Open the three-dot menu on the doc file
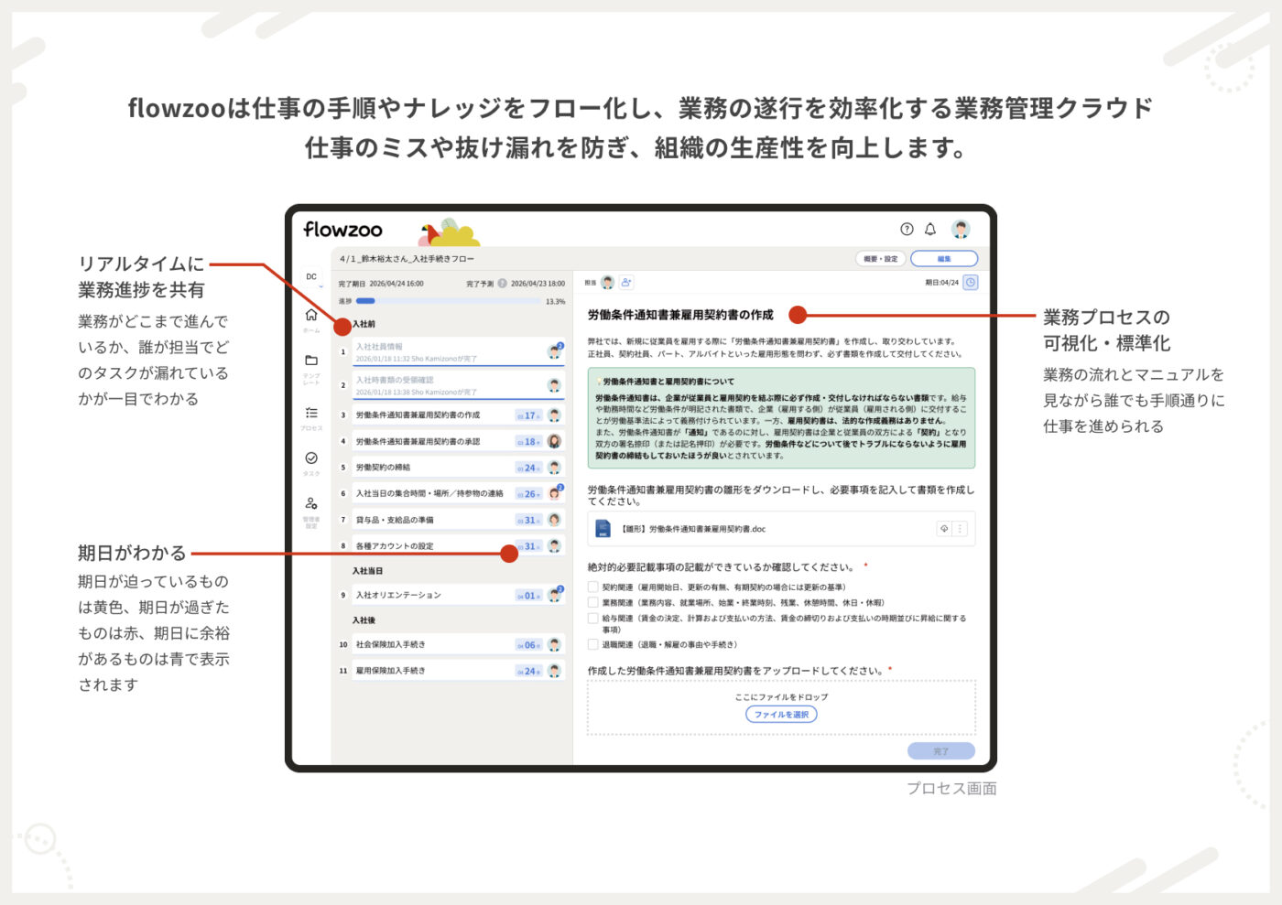 [960, 529]
